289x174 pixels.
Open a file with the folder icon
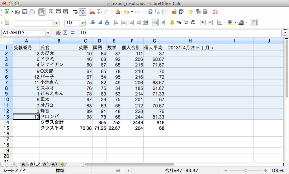point(18,12)
